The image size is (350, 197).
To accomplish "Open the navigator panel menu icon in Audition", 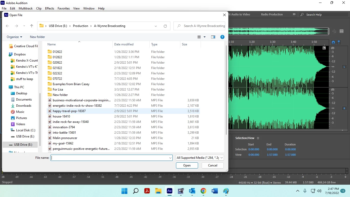I will pyautogui.click(x=342, y=31).
